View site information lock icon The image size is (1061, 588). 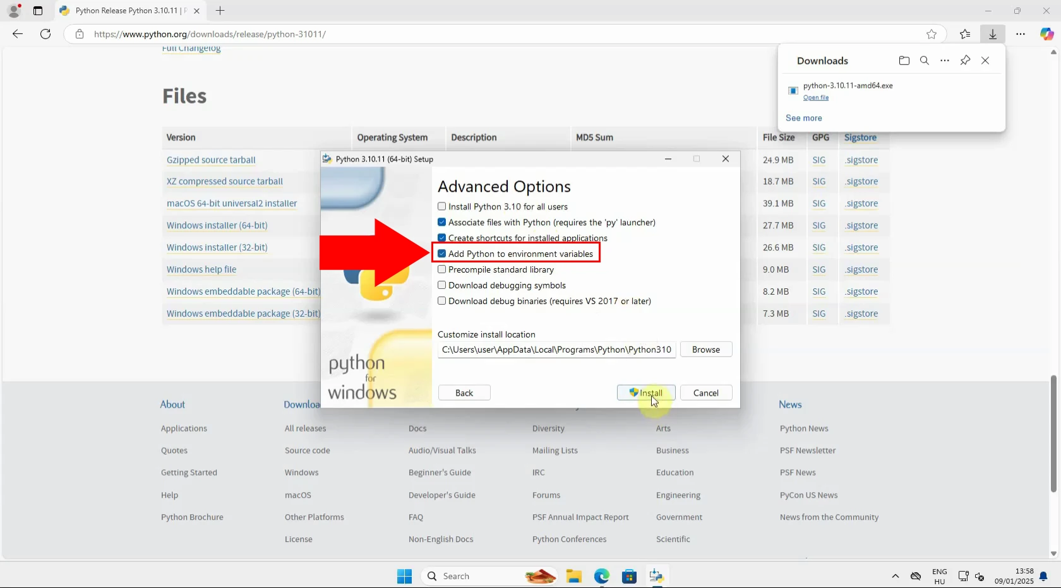click(80, 34)
